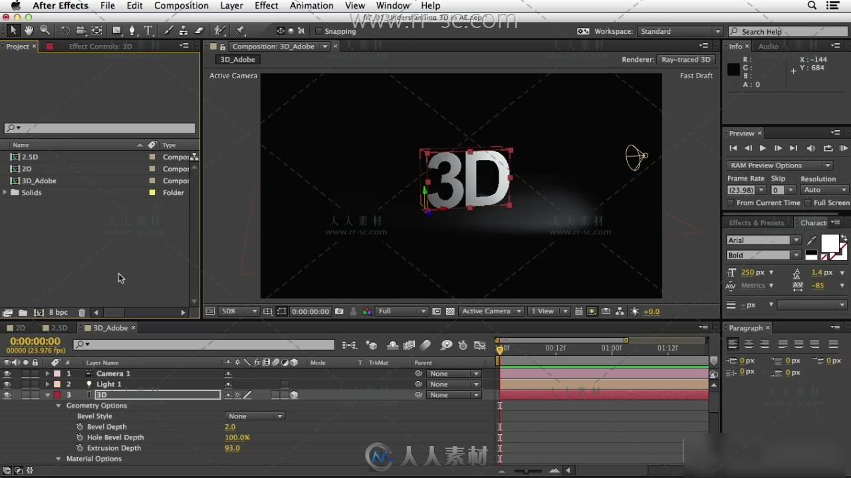Select the Rectangle shape tool
Screen dimensions: 851x478
click(x=117, y=31)
